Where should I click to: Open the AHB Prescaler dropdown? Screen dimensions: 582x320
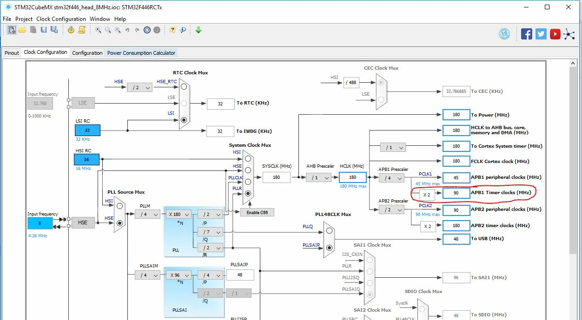[318, 177]
